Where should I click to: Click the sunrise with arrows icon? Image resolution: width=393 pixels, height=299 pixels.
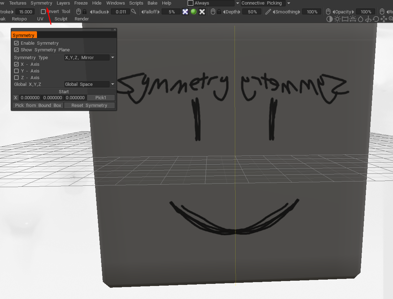point(353,19)
